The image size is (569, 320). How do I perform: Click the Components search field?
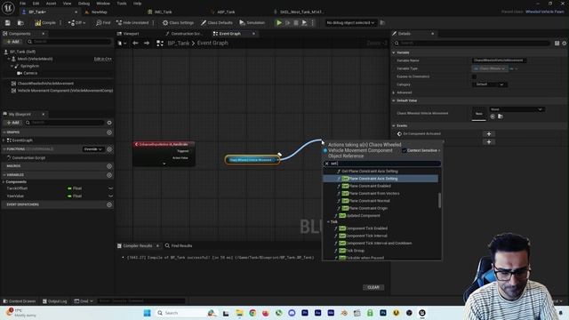69,42
